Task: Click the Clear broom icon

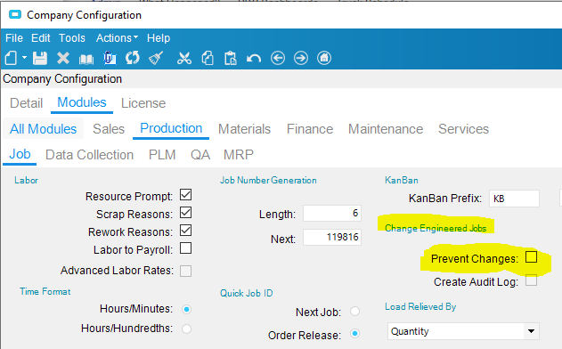Action: tap(156, 58)
